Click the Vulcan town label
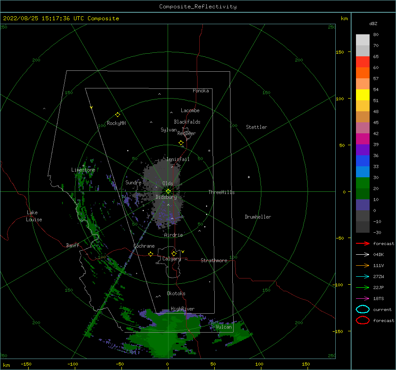The height and width of the screenshot is (370, 396). 224,327
